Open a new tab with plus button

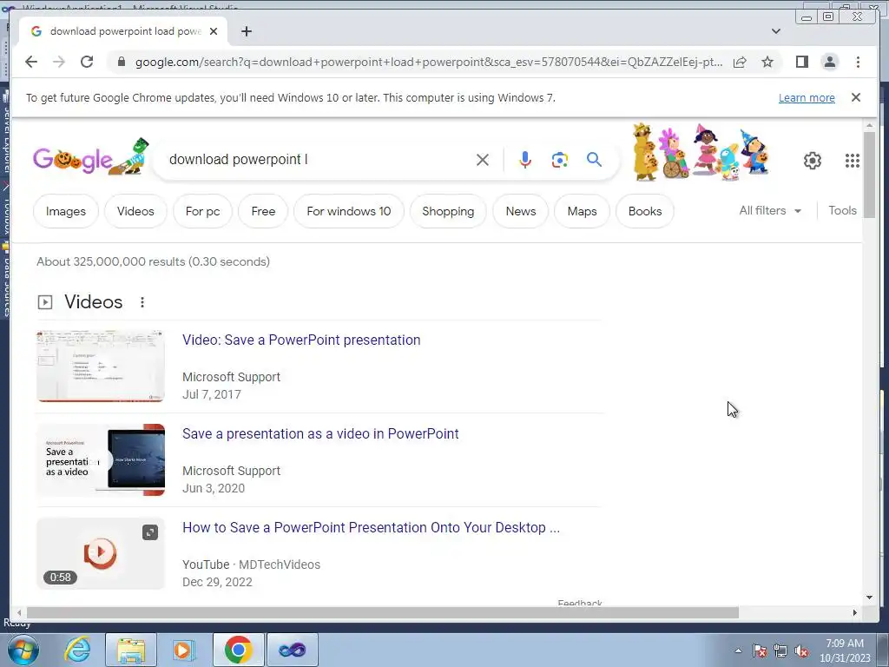pos(246,31)
